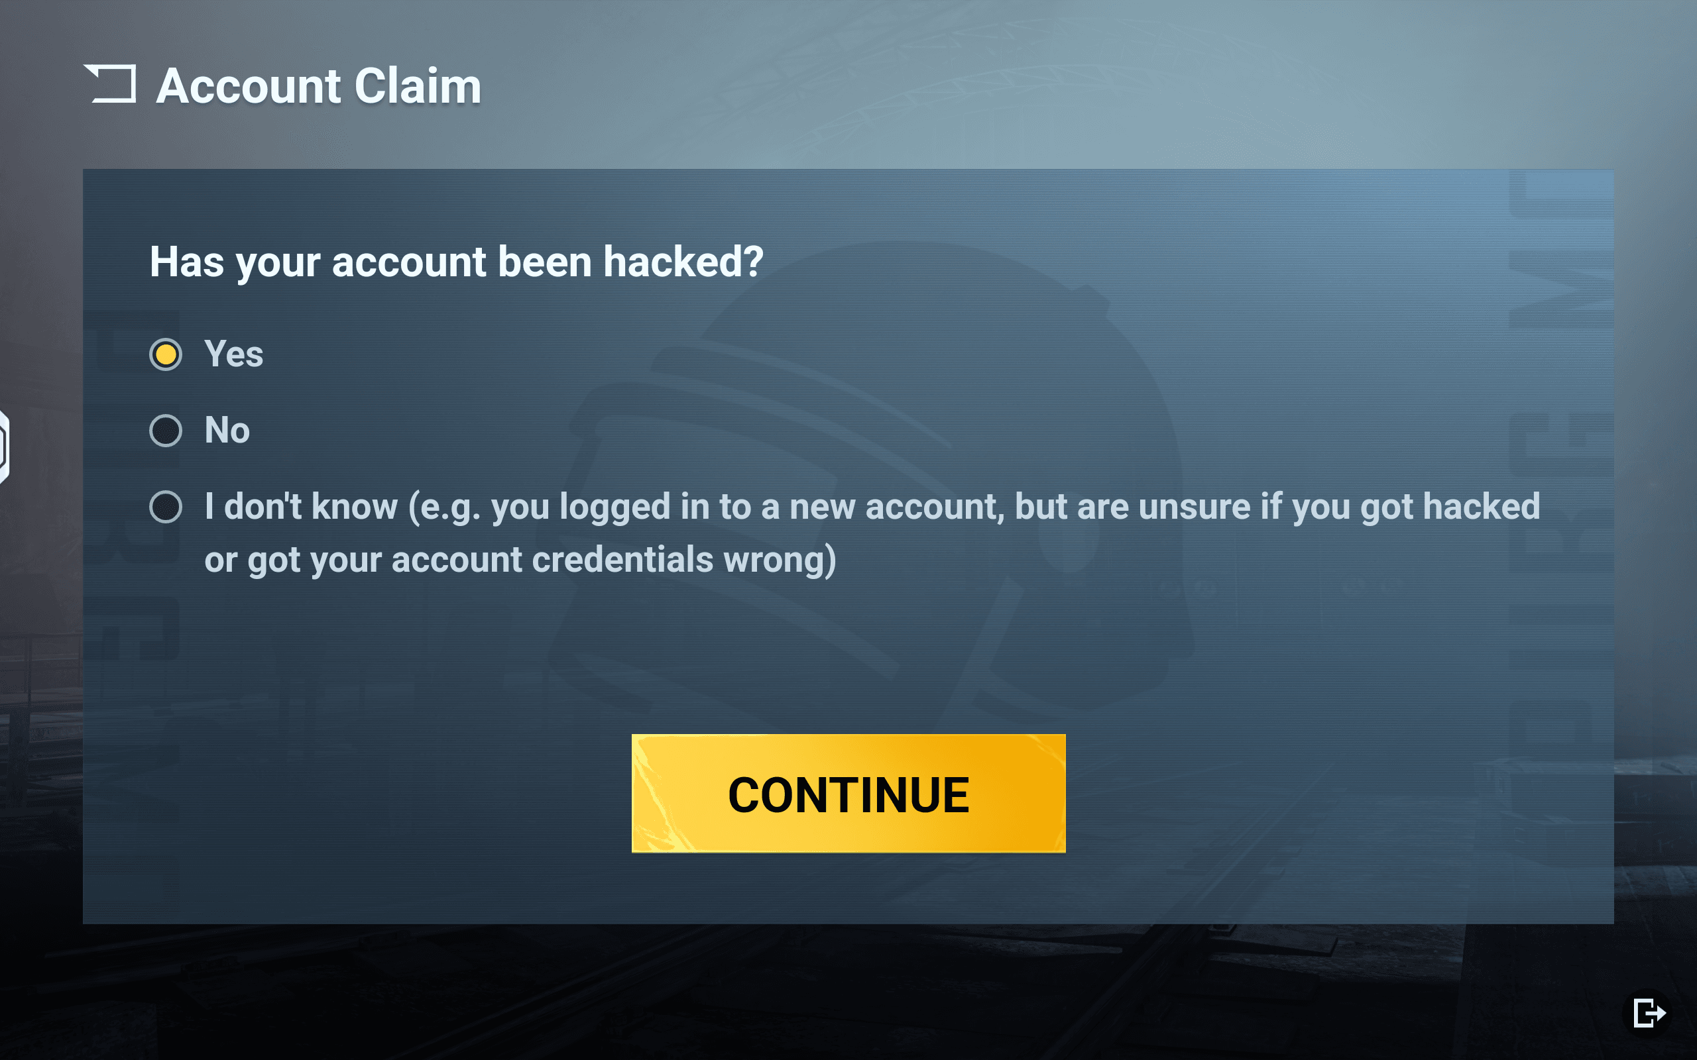
Task: Open the partially hidden hexagon side icon
Action: [x=4, y=447]
